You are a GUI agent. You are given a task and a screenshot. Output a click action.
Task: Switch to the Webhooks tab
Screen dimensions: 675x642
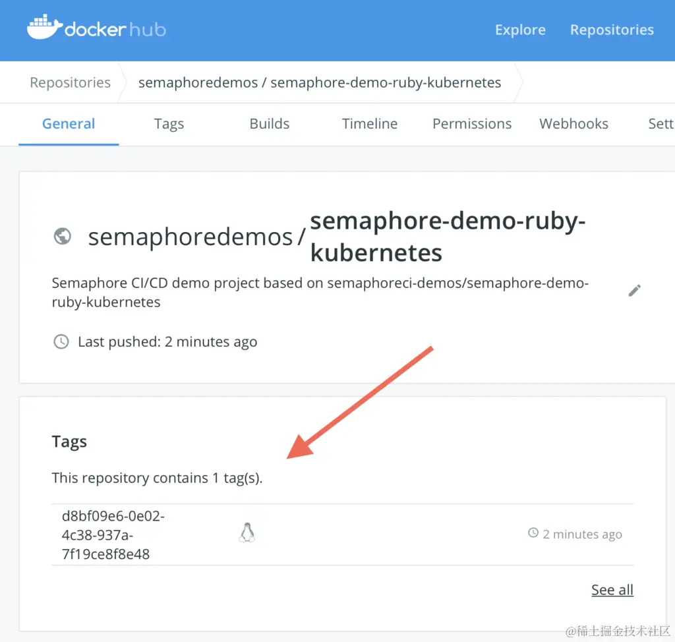point(573,124)
